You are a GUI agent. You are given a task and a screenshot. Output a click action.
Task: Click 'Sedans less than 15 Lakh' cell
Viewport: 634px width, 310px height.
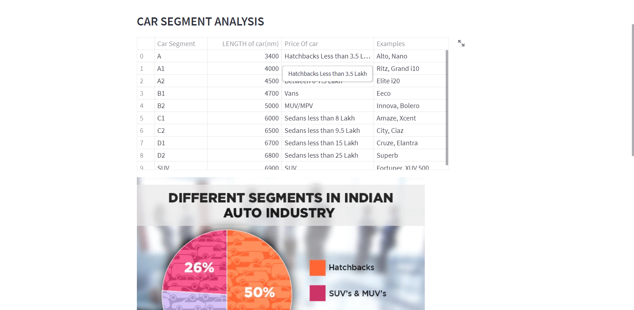click(328, 143)
